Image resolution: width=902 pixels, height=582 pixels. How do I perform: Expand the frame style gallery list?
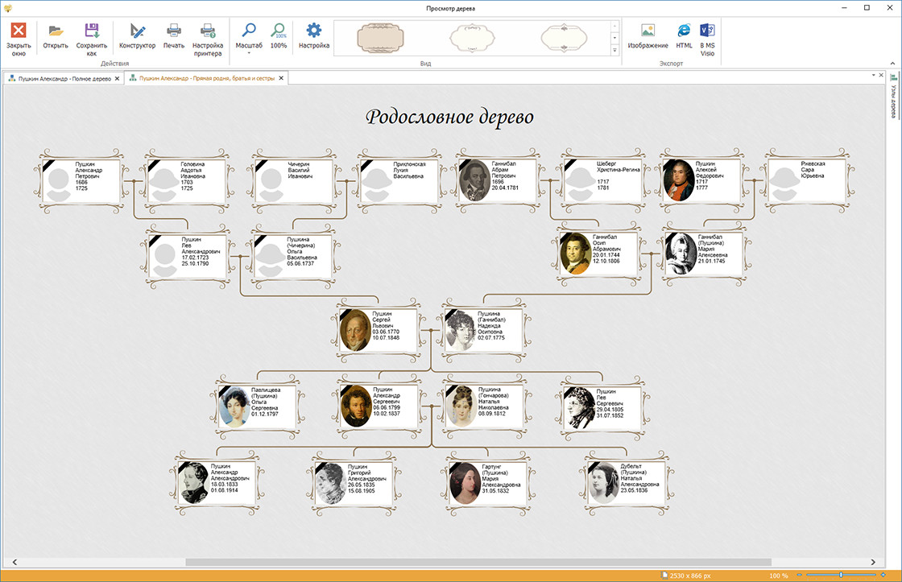pos(615,51)
